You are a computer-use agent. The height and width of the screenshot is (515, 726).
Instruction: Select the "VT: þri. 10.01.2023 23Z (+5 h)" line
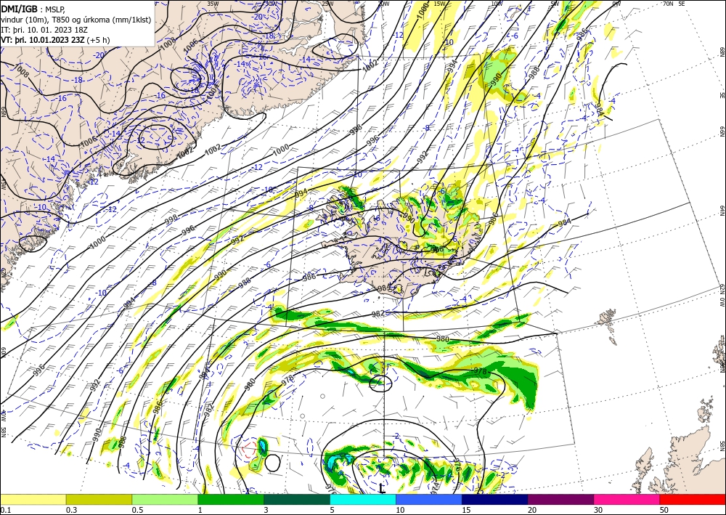[56, 40]
